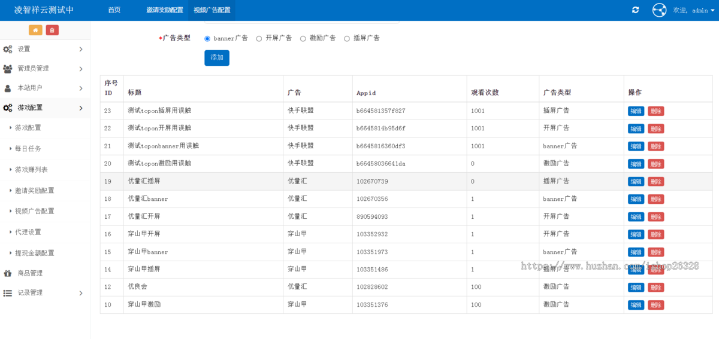Image resolution: width=719 pixels, height=339 pixels.
Task: Delete row 12 优良会
Action: (x=655, y=288)
